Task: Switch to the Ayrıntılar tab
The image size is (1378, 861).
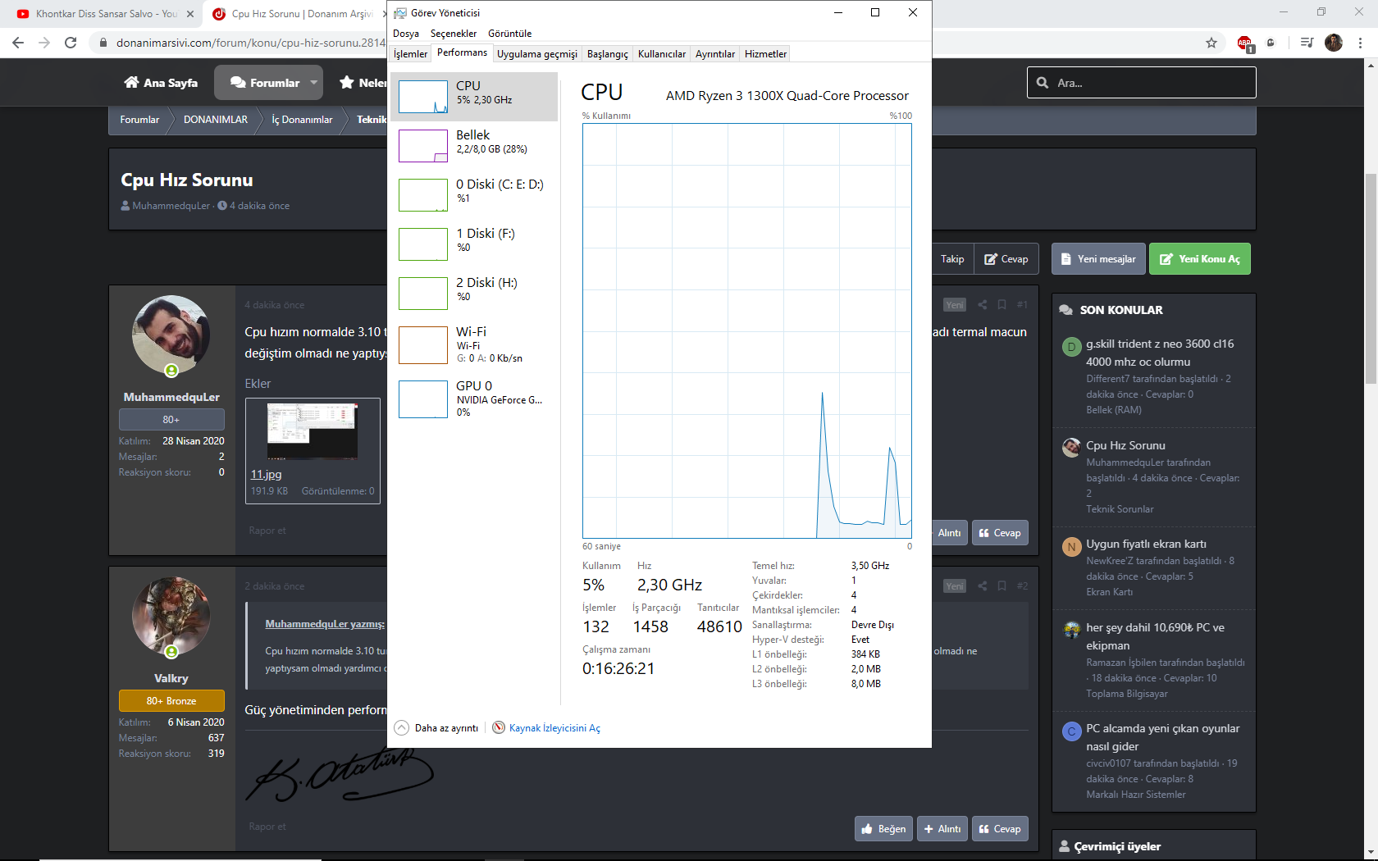Action: coord(715,54)
